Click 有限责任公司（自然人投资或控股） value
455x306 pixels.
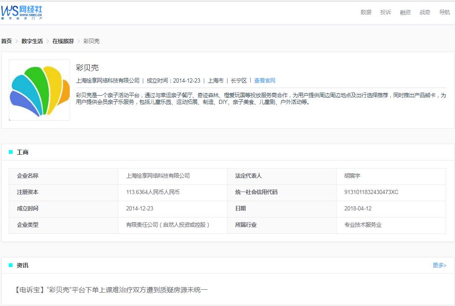point(168,225)
